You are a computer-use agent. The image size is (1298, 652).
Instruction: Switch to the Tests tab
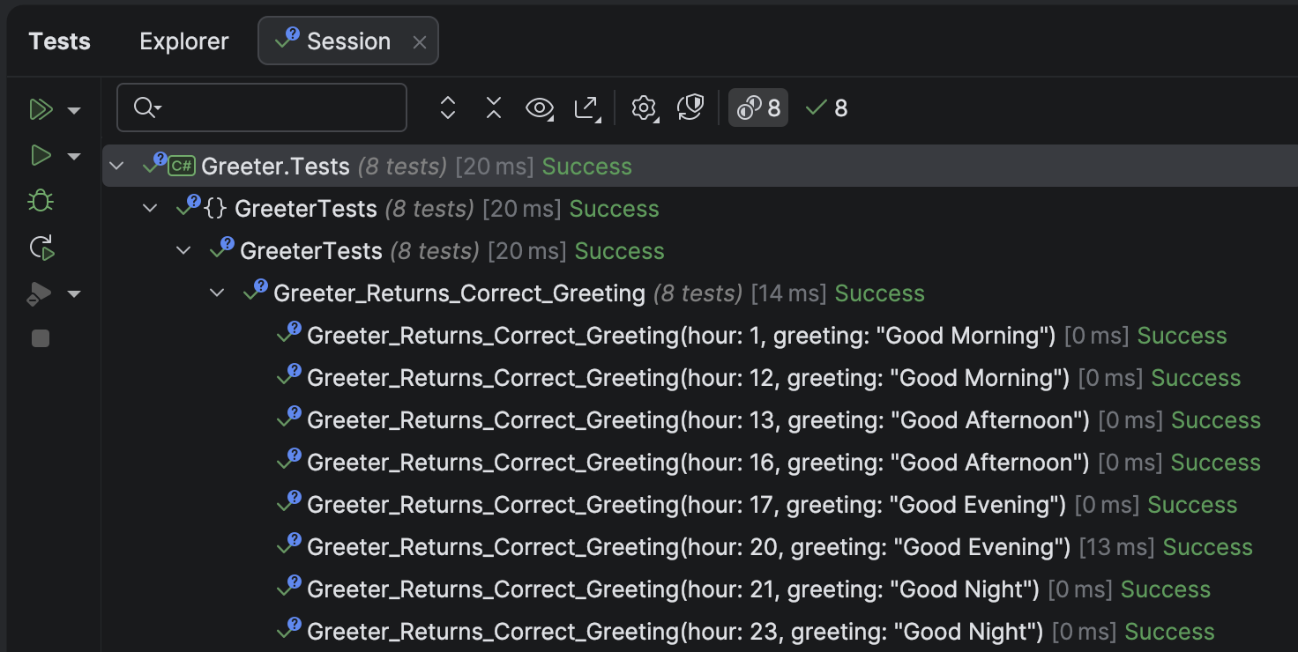tap(59, 41)
